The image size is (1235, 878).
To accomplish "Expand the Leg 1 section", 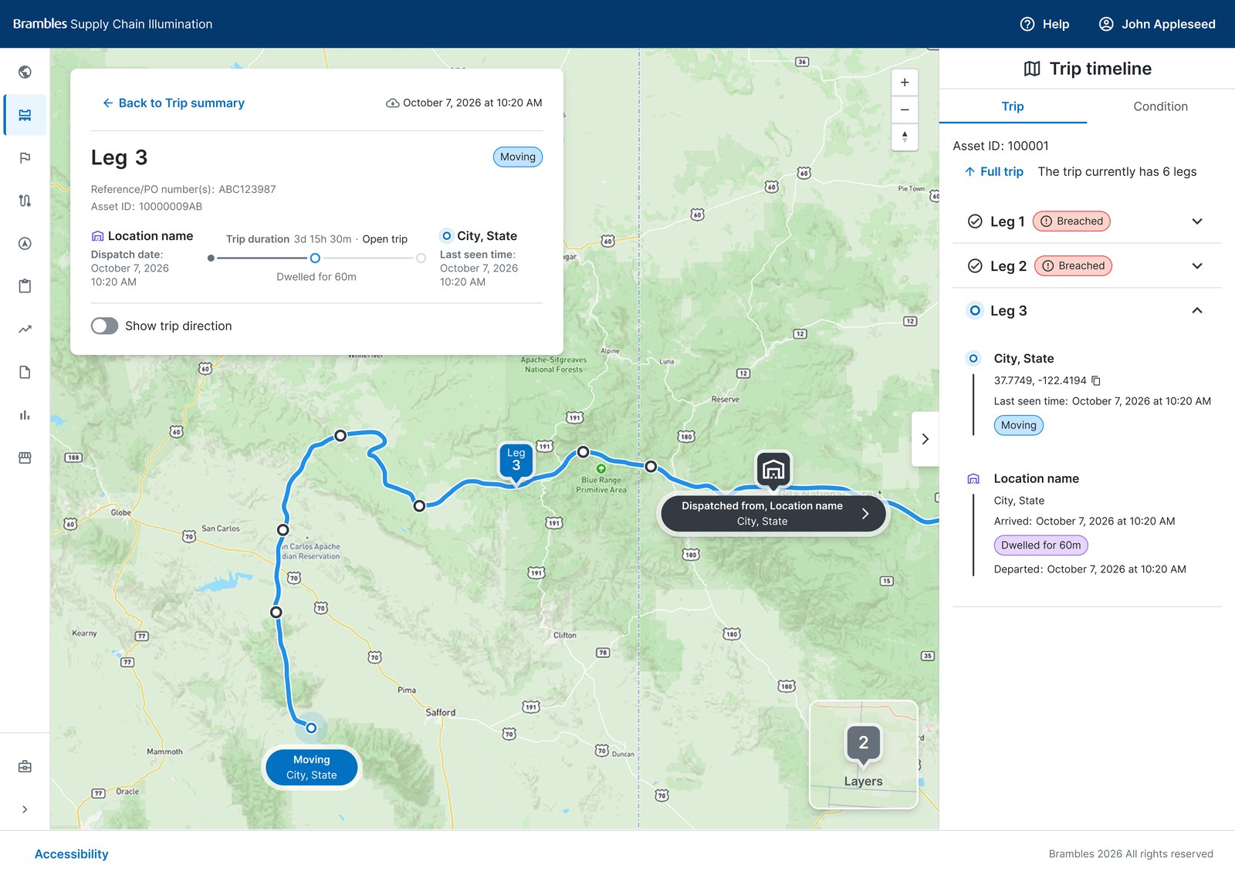I will pyautogui.click(x=1197, y=221).
